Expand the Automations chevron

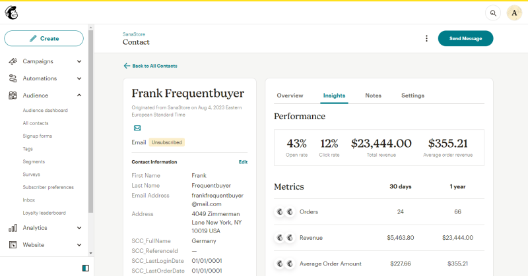(79, 78)
